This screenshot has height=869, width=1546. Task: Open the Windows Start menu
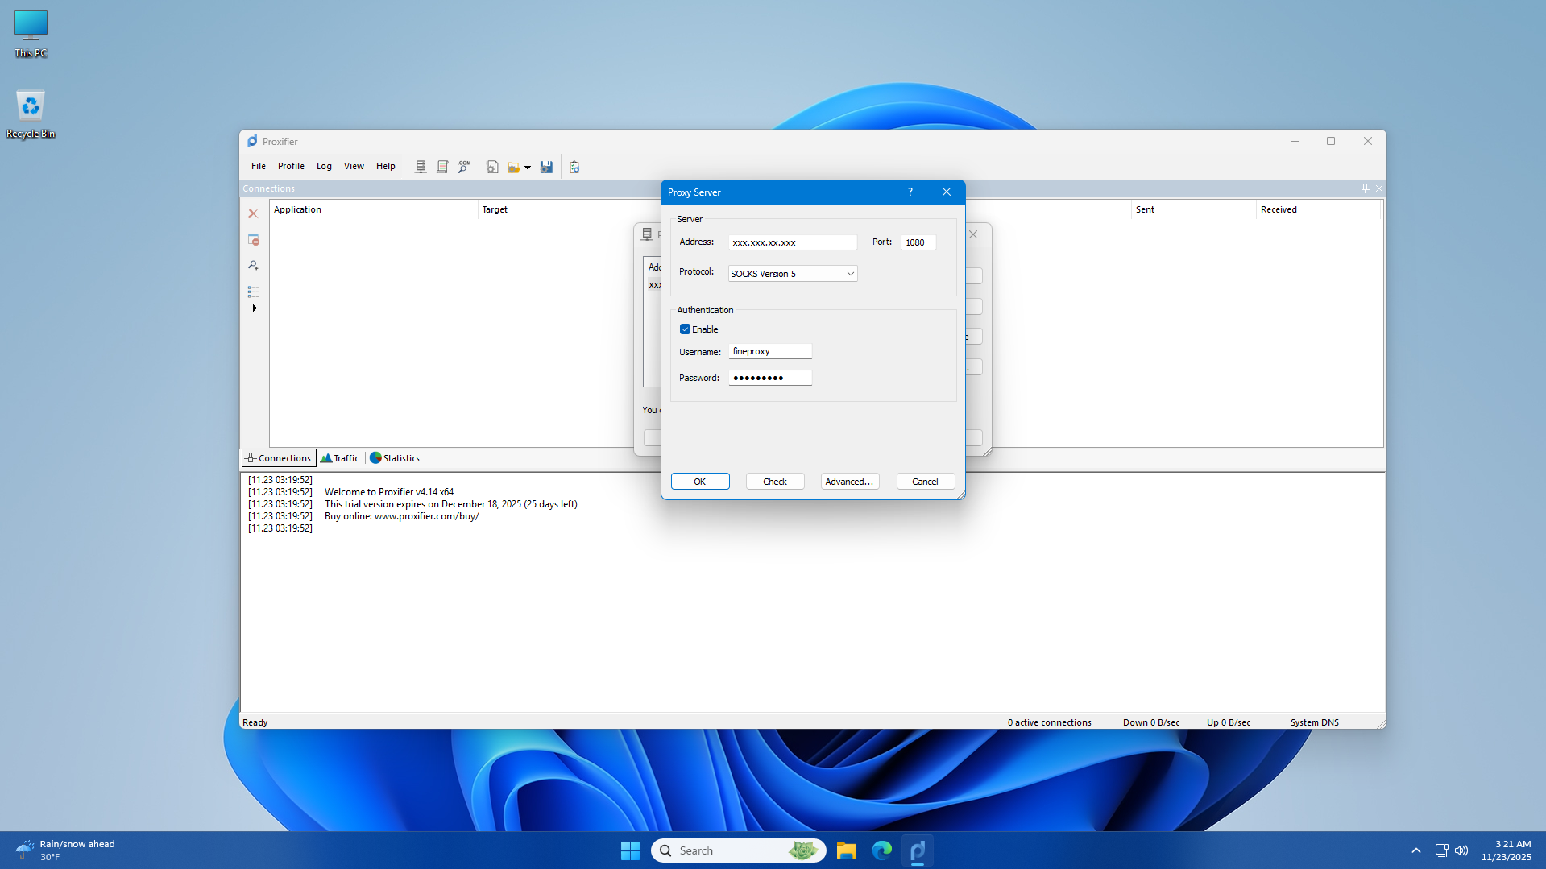tap(630, 850)
